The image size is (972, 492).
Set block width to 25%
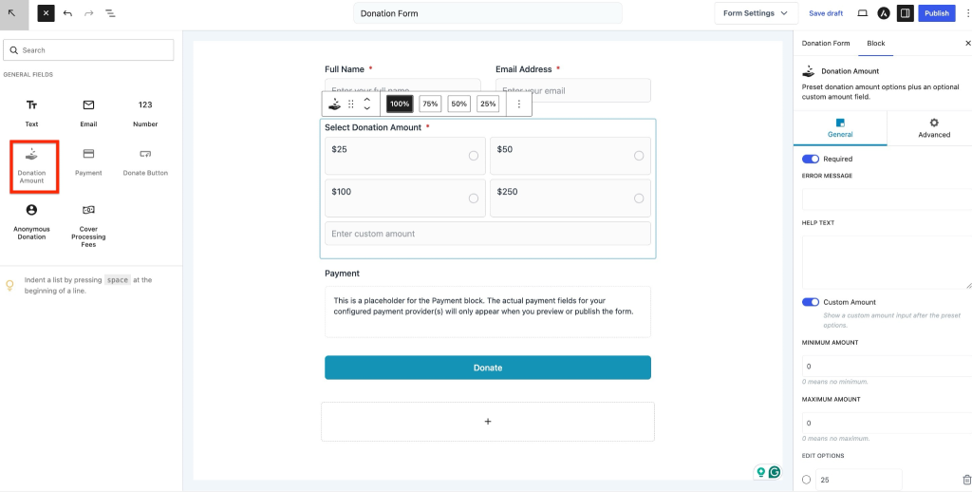pyautogui.click(x=488, y=104)
